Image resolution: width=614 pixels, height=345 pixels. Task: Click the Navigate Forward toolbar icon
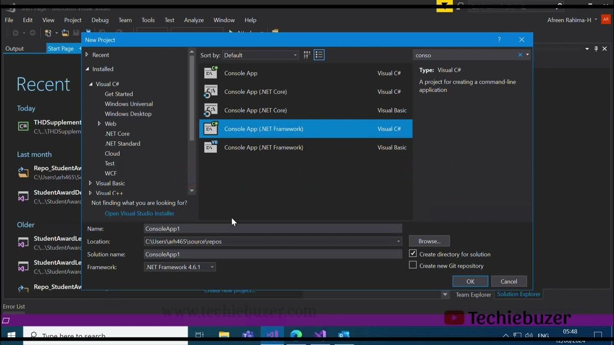[32, 33]
